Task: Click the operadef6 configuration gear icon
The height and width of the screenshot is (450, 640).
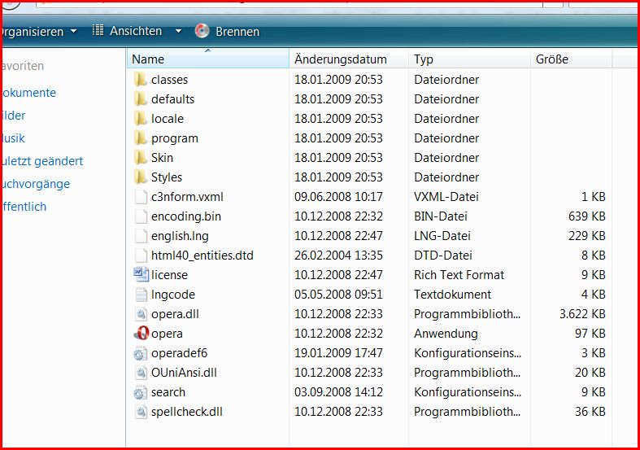Action: pyautogui.click(x=141, y=353)
